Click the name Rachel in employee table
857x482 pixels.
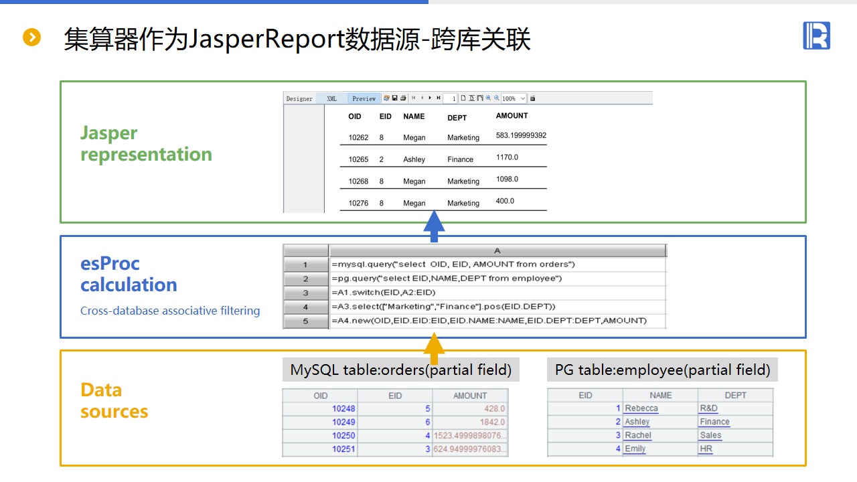pos(638,435)
